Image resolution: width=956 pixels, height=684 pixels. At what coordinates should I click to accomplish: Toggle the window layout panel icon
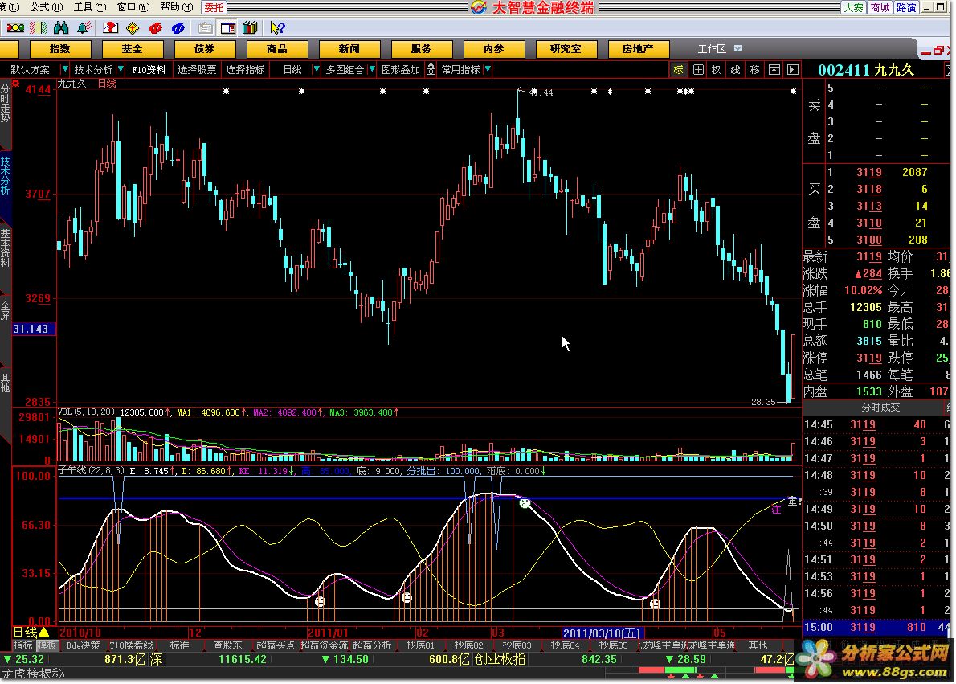coord(228,27)
